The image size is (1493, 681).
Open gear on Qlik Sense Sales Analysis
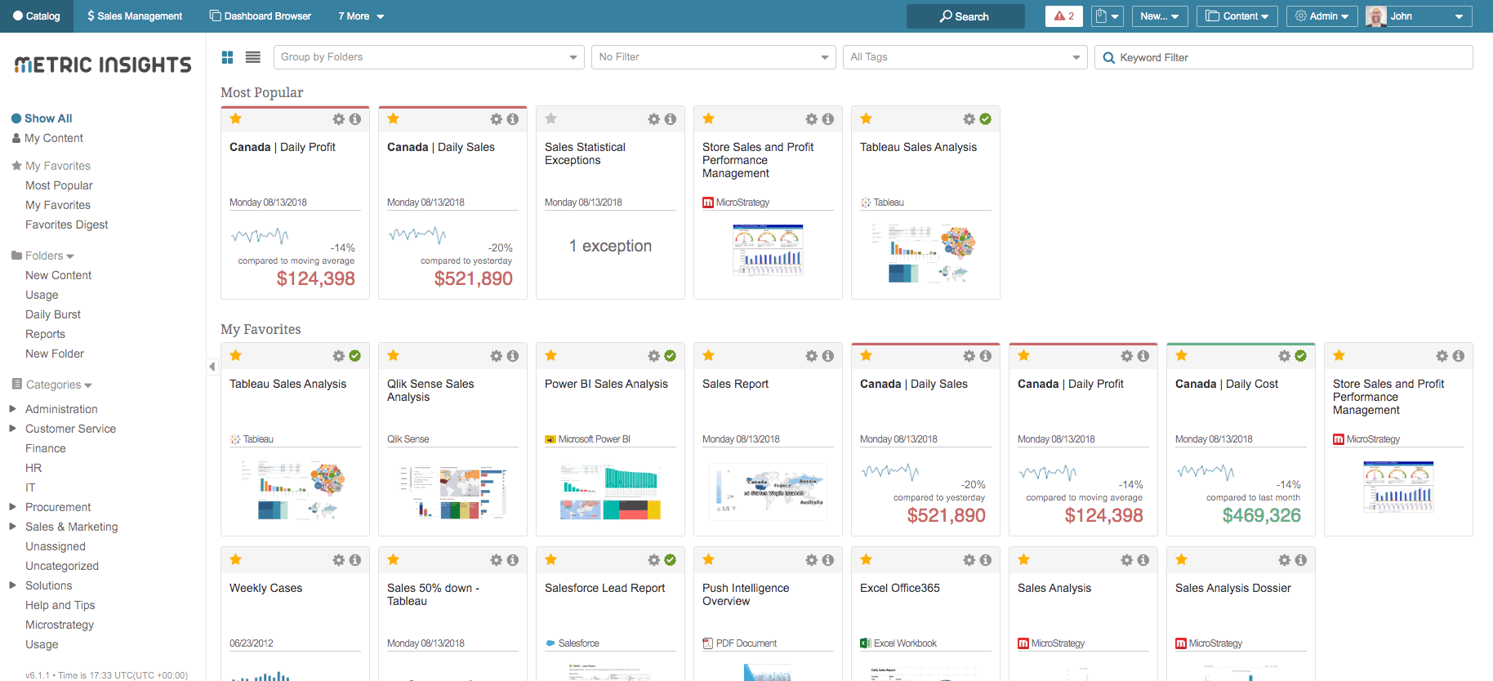[x=497, y=356]
